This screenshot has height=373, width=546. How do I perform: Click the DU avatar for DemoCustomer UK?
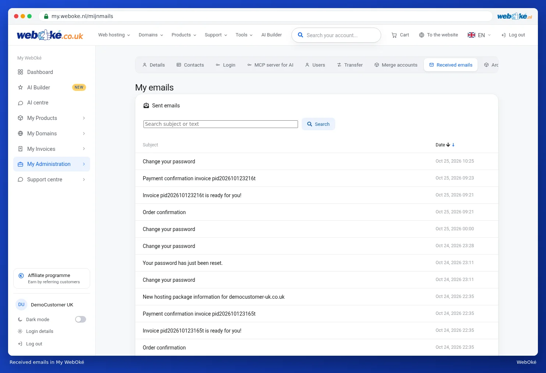(21, 305)
